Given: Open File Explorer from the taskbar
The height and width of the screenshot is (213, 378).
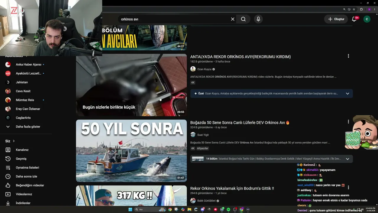Looking at the screenshot, I should coord(189,209).
